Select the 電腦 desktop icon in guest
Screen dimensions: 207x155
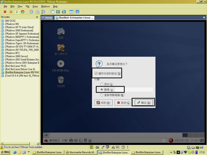61,34
